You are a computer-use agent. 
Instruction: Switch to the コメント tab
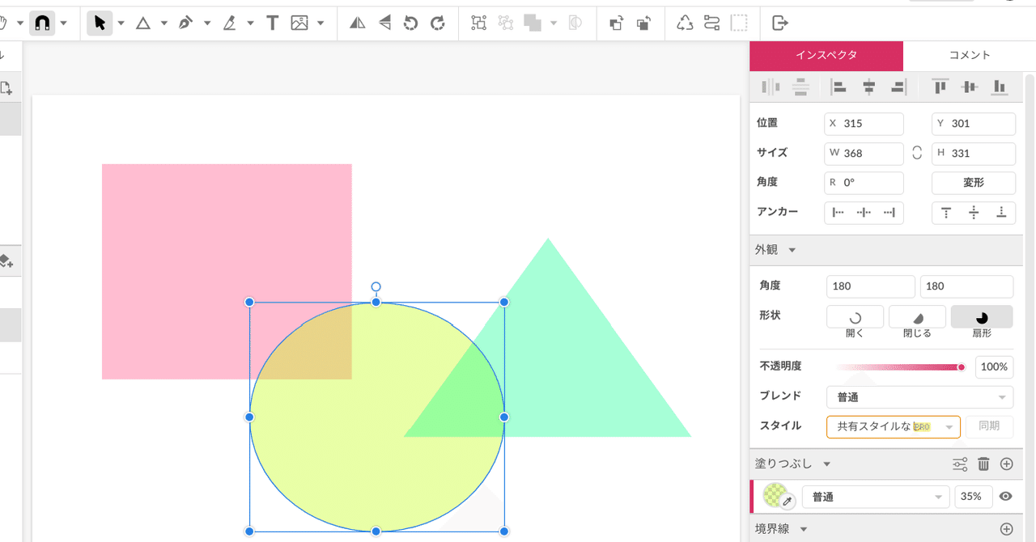969,55
